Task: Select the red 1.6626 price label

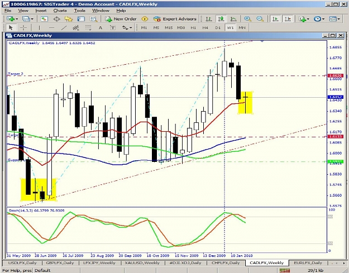Action: tap(336, 76)
